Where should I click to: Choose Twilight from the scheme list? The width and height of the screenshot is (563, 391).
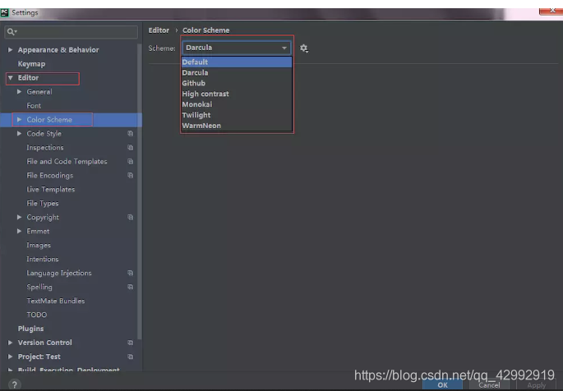(x=237, y=115)
